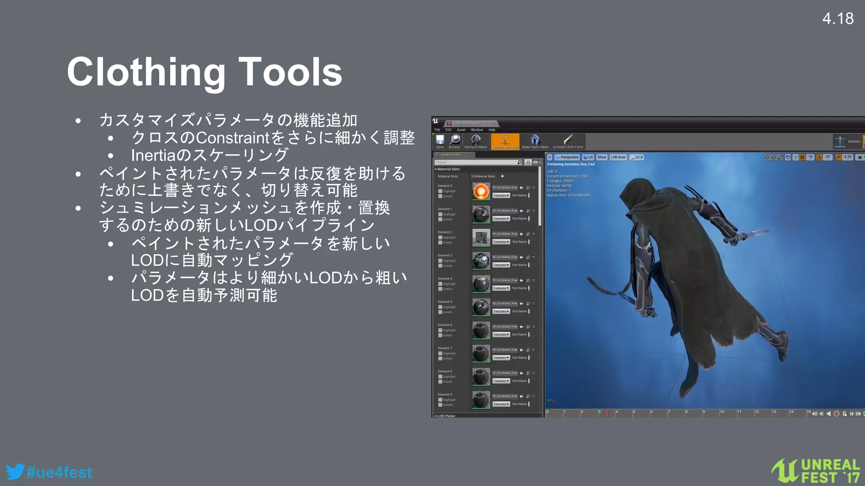Toggle the Section Selection tool
This screenshot has height=486, width=865.
coord(505,141)
